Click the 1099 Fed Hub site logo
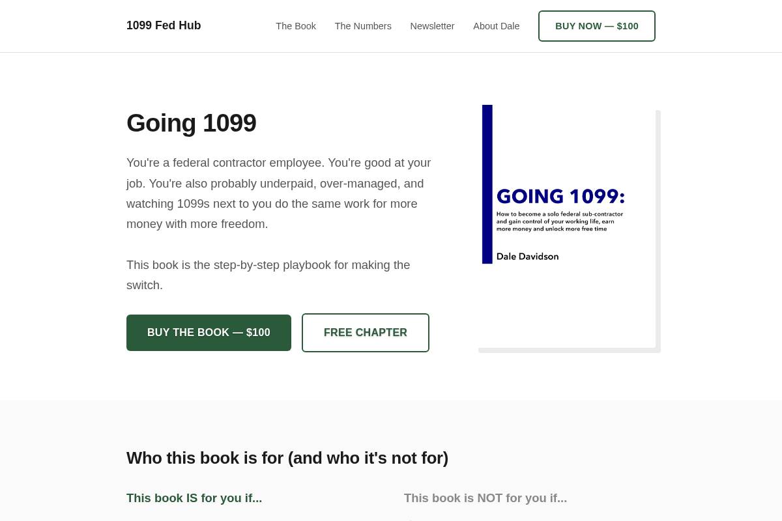This screenshot has width=782, height=521. coord(164,25)
